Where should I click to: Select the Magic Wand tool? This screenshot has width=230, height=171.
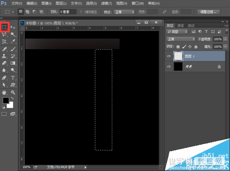(x=13, y=34)
